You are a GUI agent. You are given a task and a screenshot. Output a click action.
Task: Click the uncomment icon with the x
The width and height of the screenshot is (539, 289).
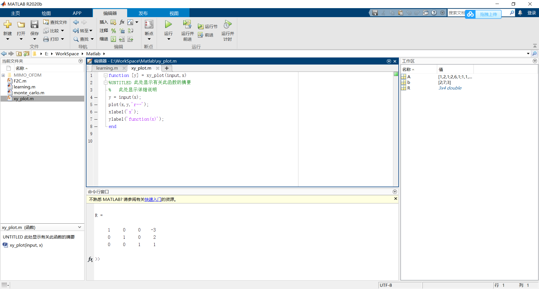tap(122, 31)
